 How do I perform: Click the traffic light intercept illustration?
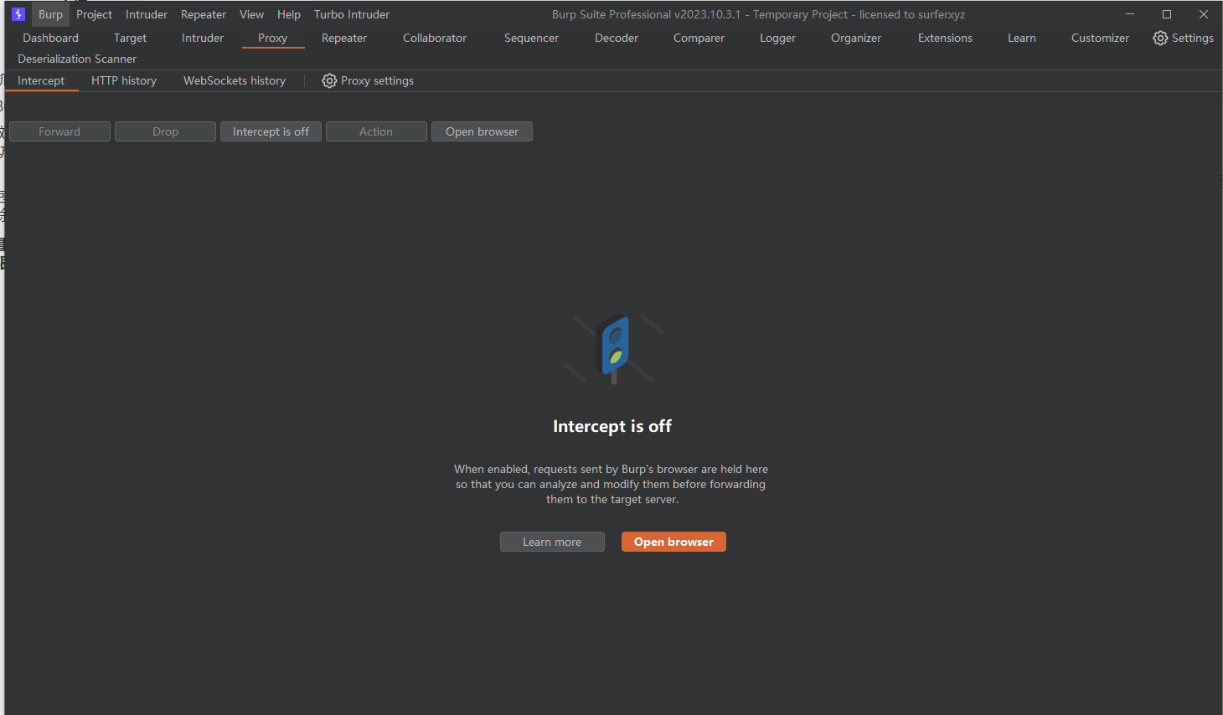(x=614, y=348)
